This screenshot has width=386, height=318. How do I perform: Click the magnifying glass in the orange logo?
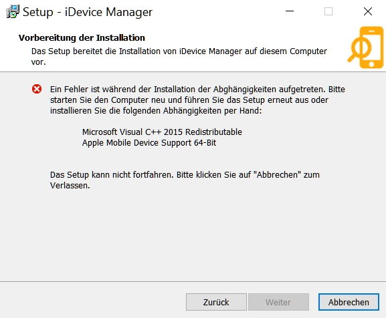click(x=359, y=49)
